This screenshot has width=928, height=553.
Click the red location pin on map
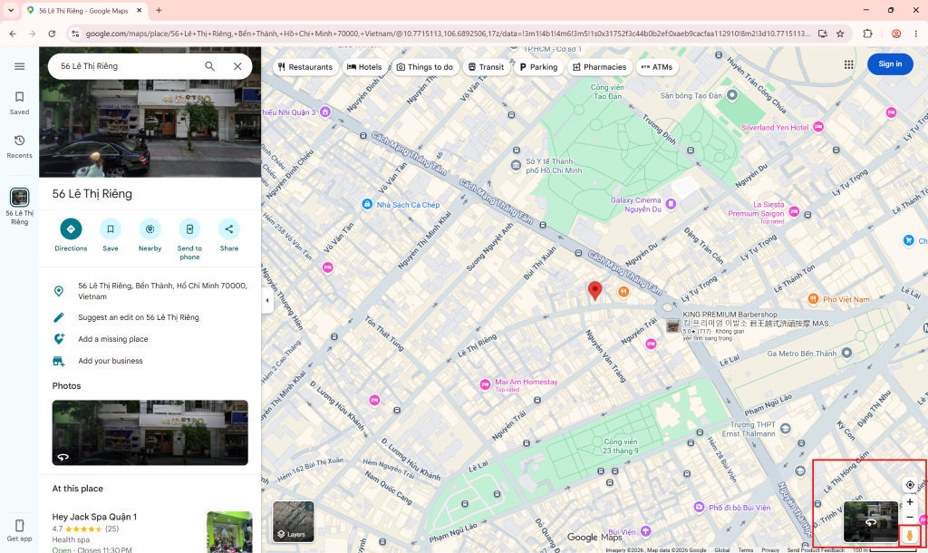tap(594, 290)
